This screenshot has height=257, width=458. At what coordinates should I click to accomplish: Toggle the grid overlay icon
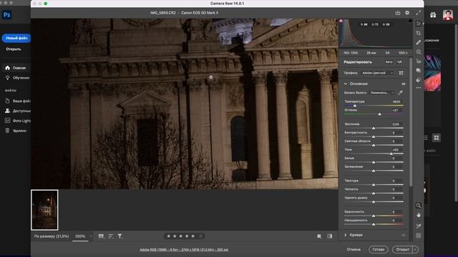pyautogui.click(x=418, y=236)
